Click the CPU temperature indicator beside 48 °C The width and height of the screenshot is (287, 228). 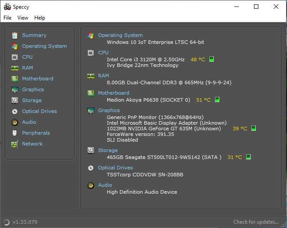[x=211, y=59]
